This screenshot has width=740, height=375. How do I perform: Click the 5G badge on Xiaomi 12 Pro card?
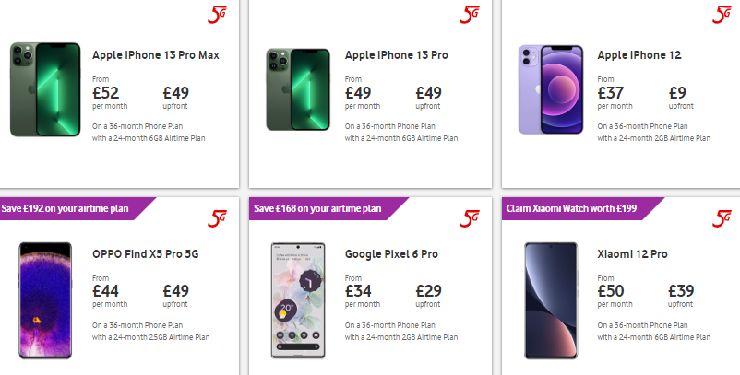point(722,217)
